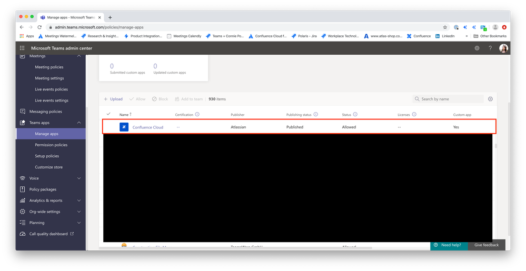Expand the Analytics & reports chevron

79,200
